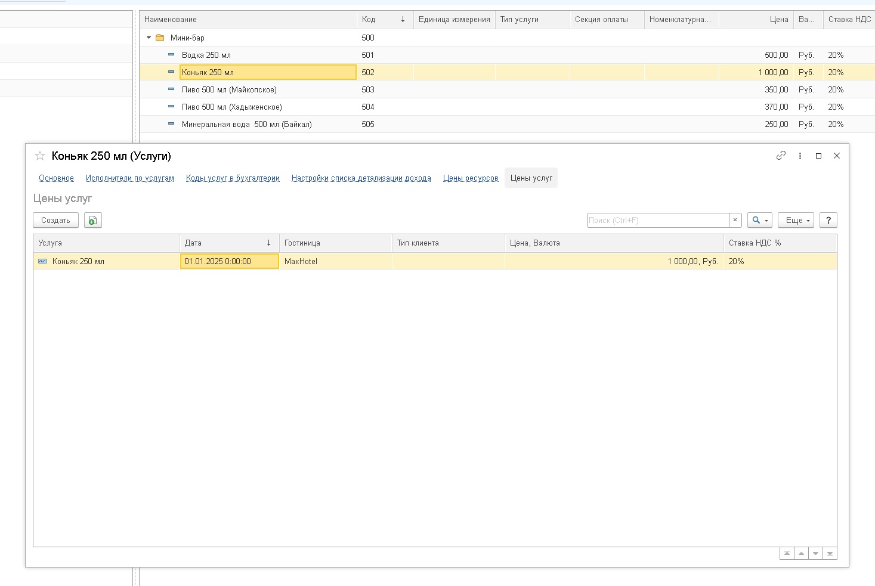Switch to the Основное tab

tap(56, 178)
